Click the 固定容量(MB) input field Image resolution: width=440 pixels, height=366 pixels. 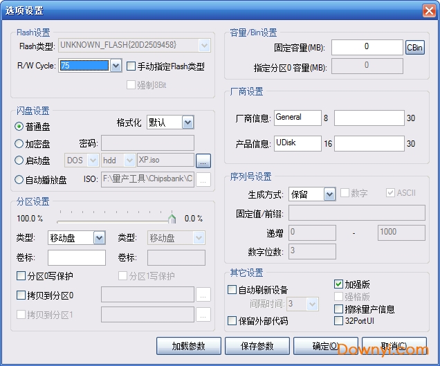coord(367,47)
